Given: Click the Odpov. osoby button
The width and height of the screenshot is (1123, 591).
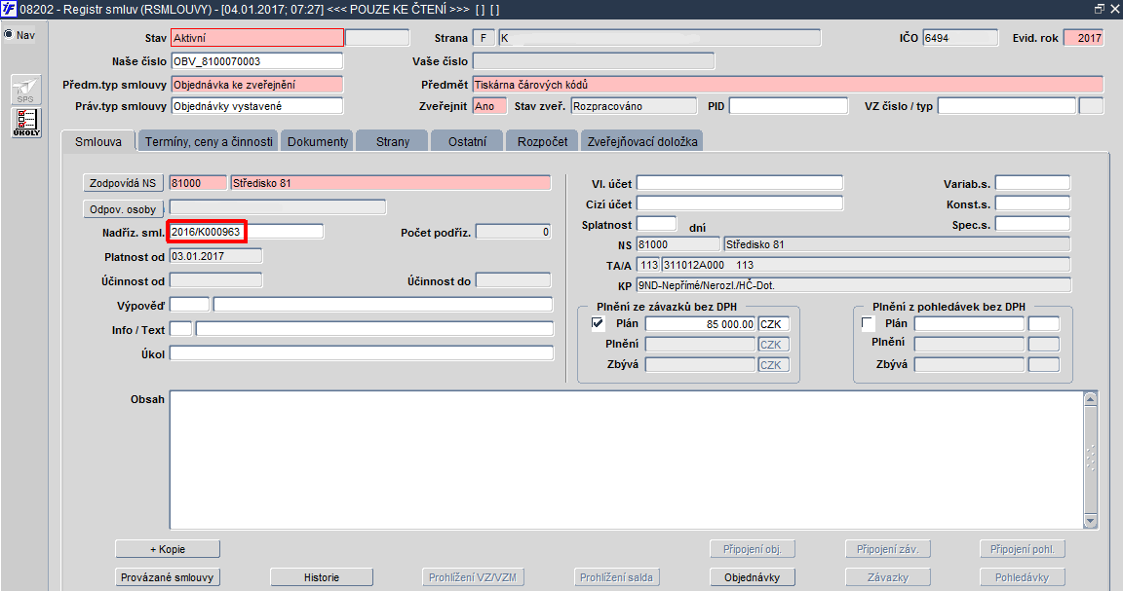Looking at the screenshot, I should coord(123,209).
